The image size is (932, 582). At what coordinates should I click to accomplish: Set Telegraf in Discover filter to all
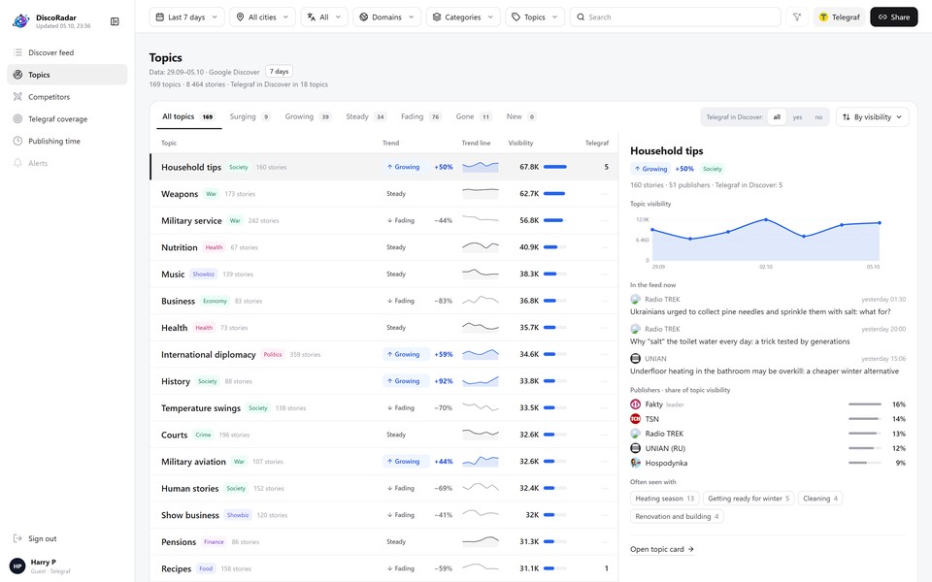point(777,117)
